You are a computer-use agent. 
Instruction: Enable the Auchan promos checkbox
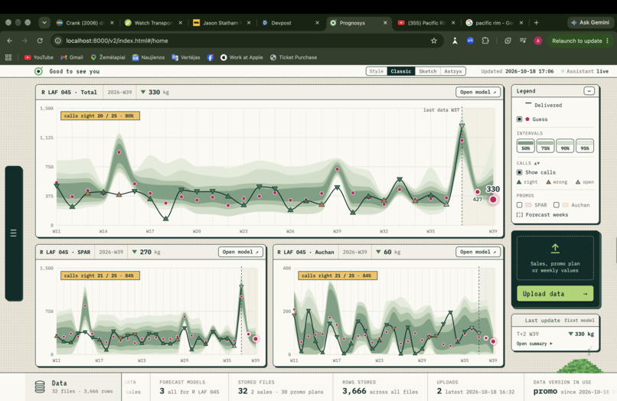click(556, 205)
